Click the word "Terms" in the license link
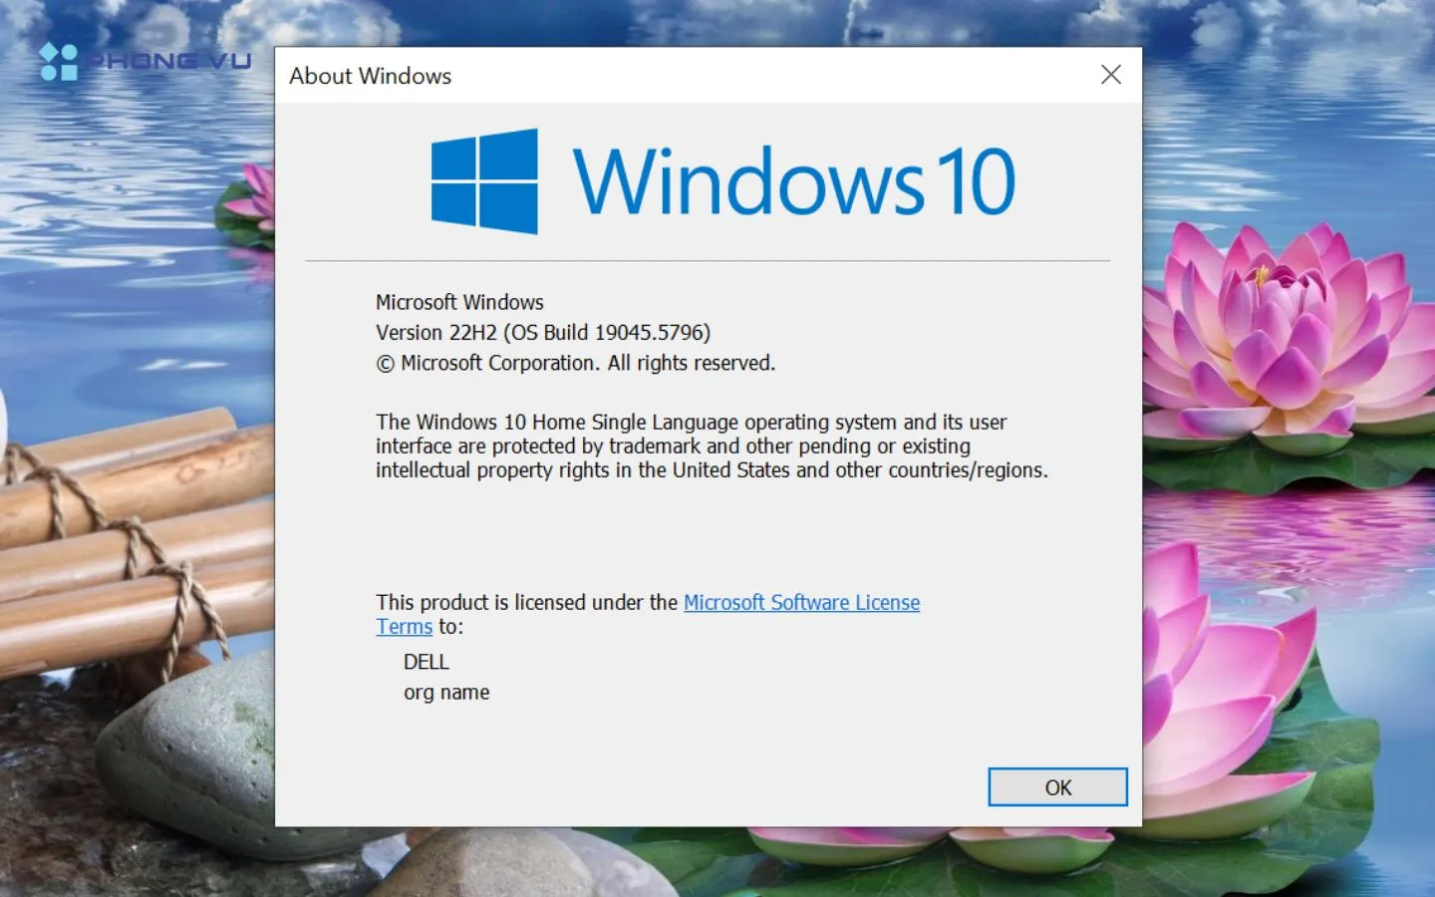1435x897 pixels. coord(404,627)
